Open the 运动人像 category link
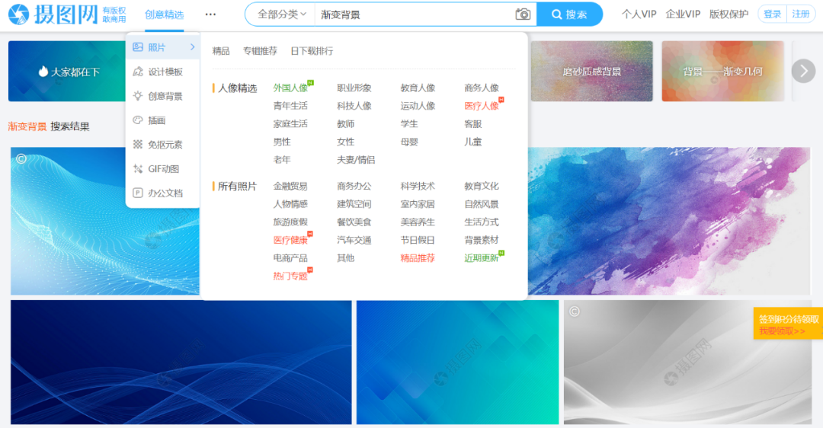This screenshot has height=428, width=823. (x=418, y=106)
